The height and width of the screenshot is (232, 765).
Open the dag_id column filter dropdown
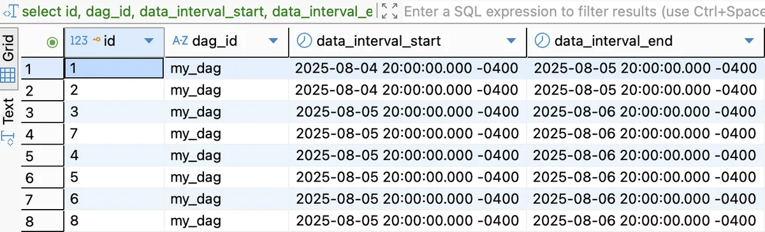click(x=273, y=41)
